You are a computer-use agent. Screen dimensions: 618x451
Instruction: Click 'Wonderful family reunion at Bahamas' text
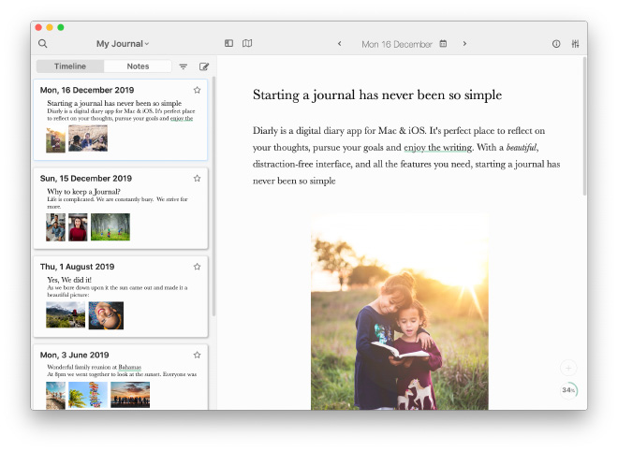click(x=95, y=367)
